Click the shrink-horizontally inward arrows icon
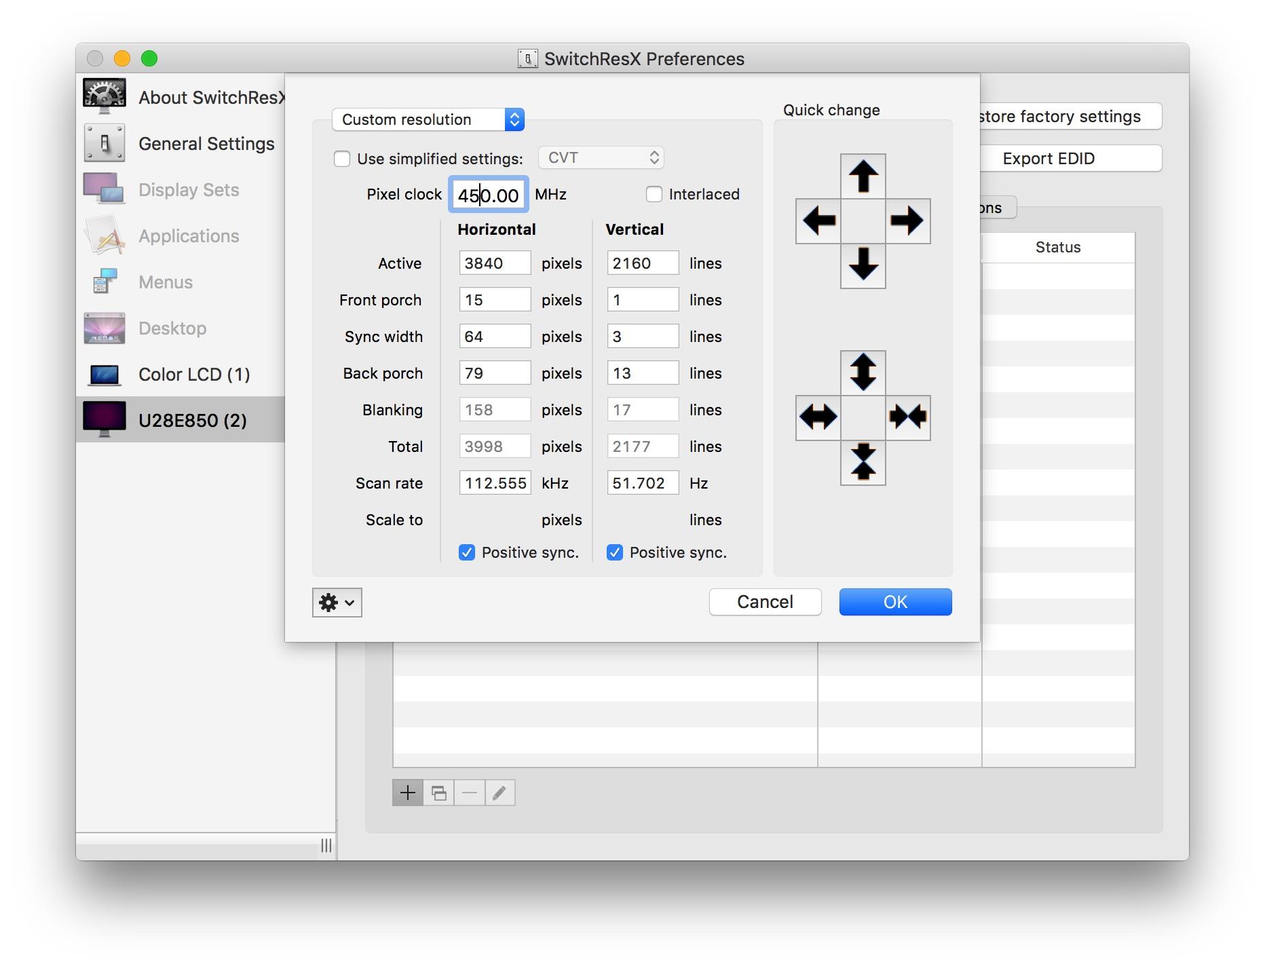Viewport: 1265px width, 969px height. (x=908, y=418)
